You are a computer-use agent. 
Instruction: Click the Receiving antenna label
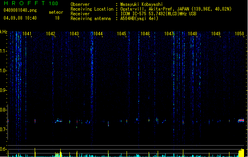91,18
